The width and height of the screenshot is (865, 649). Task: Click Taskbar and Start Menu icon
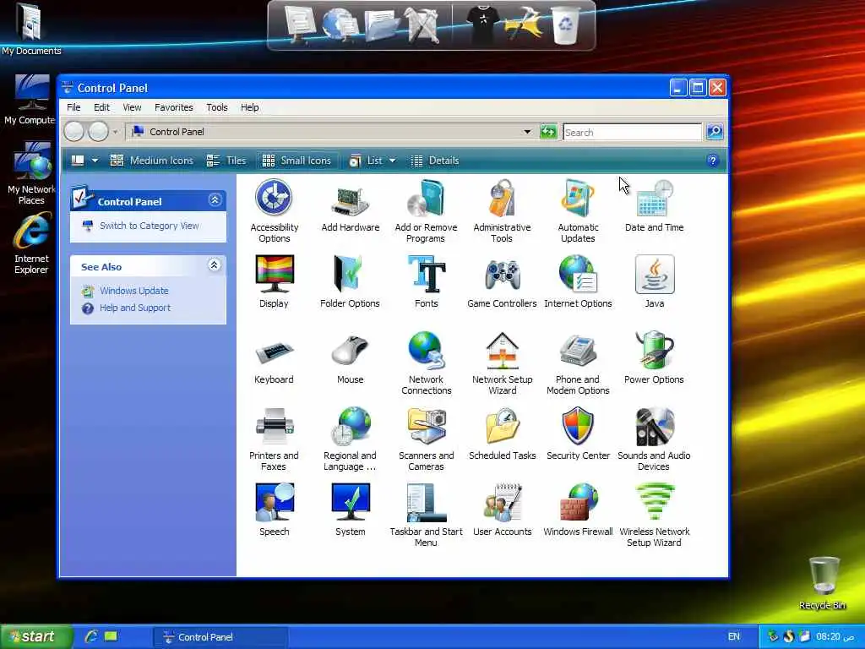pyautogui.click(x=426, y=515)
